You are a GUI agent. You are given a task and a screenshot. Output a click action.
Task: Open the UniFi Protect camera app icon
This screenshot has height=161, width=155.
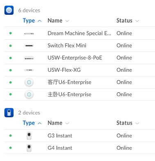point(9,113)
